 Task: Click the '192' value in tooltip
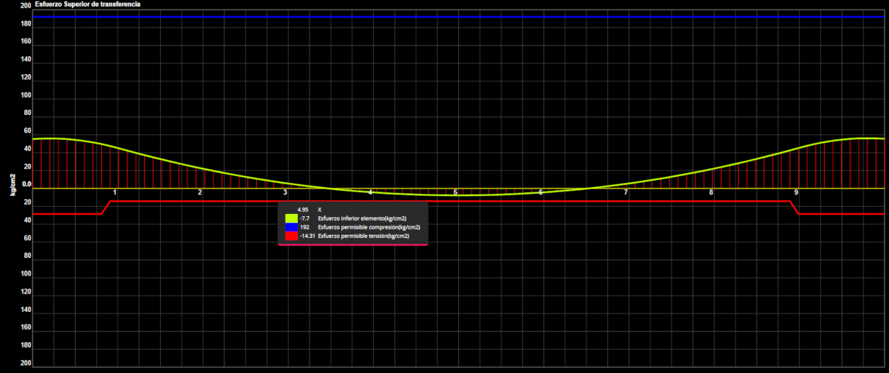305,227
